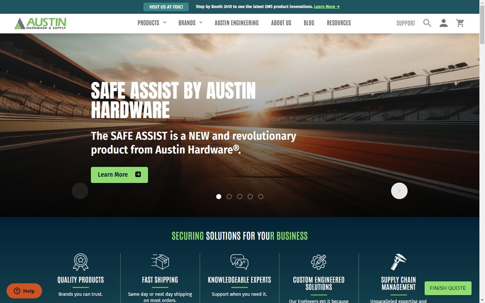This screenshot has height=303, width=485.
Task: View the shopping cart icon
Action: click(x=460, y=23)
